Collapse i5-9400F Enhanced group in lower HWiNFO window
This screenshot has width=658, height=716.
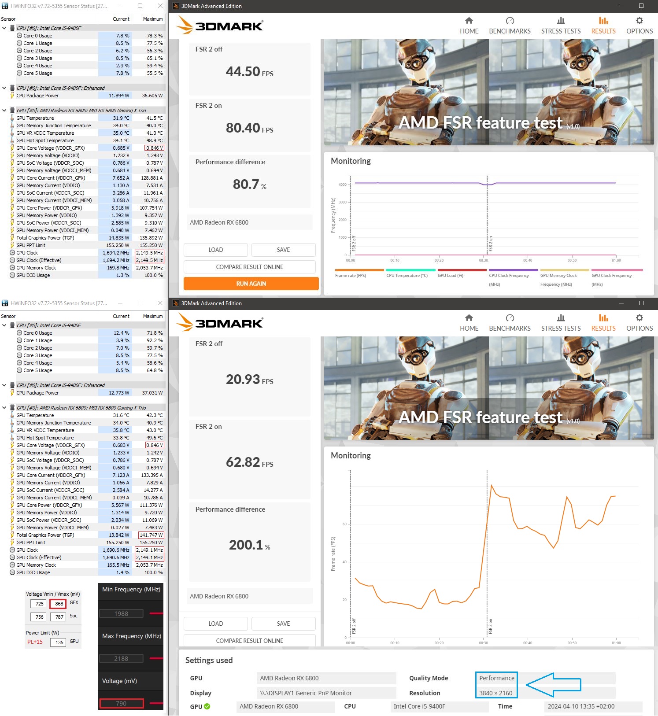[x=4, y=385]
